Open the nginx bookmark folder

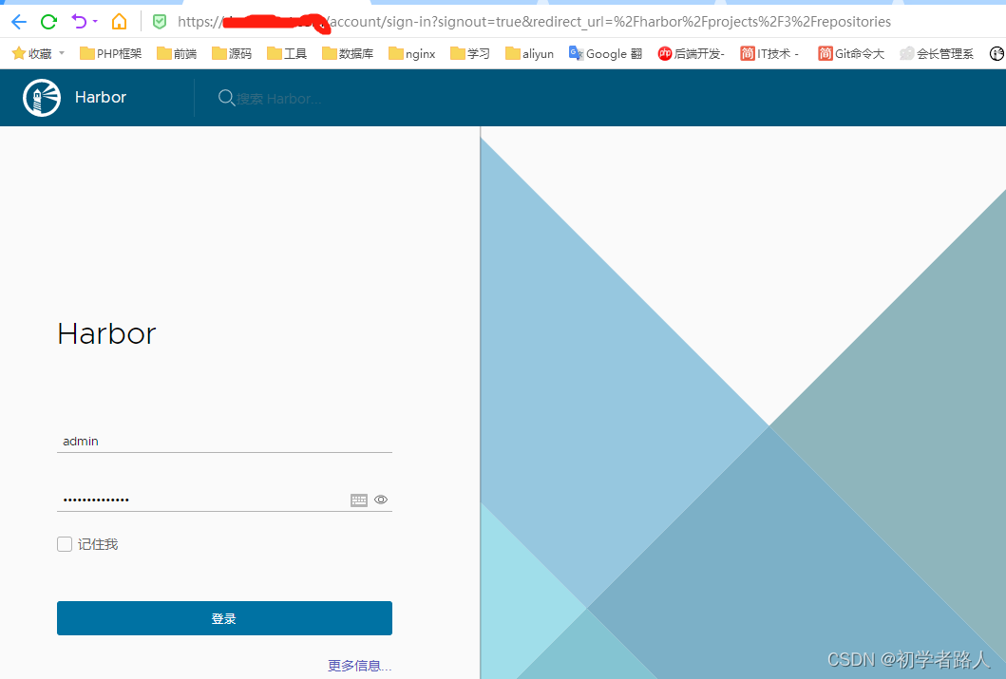point(412,54)
